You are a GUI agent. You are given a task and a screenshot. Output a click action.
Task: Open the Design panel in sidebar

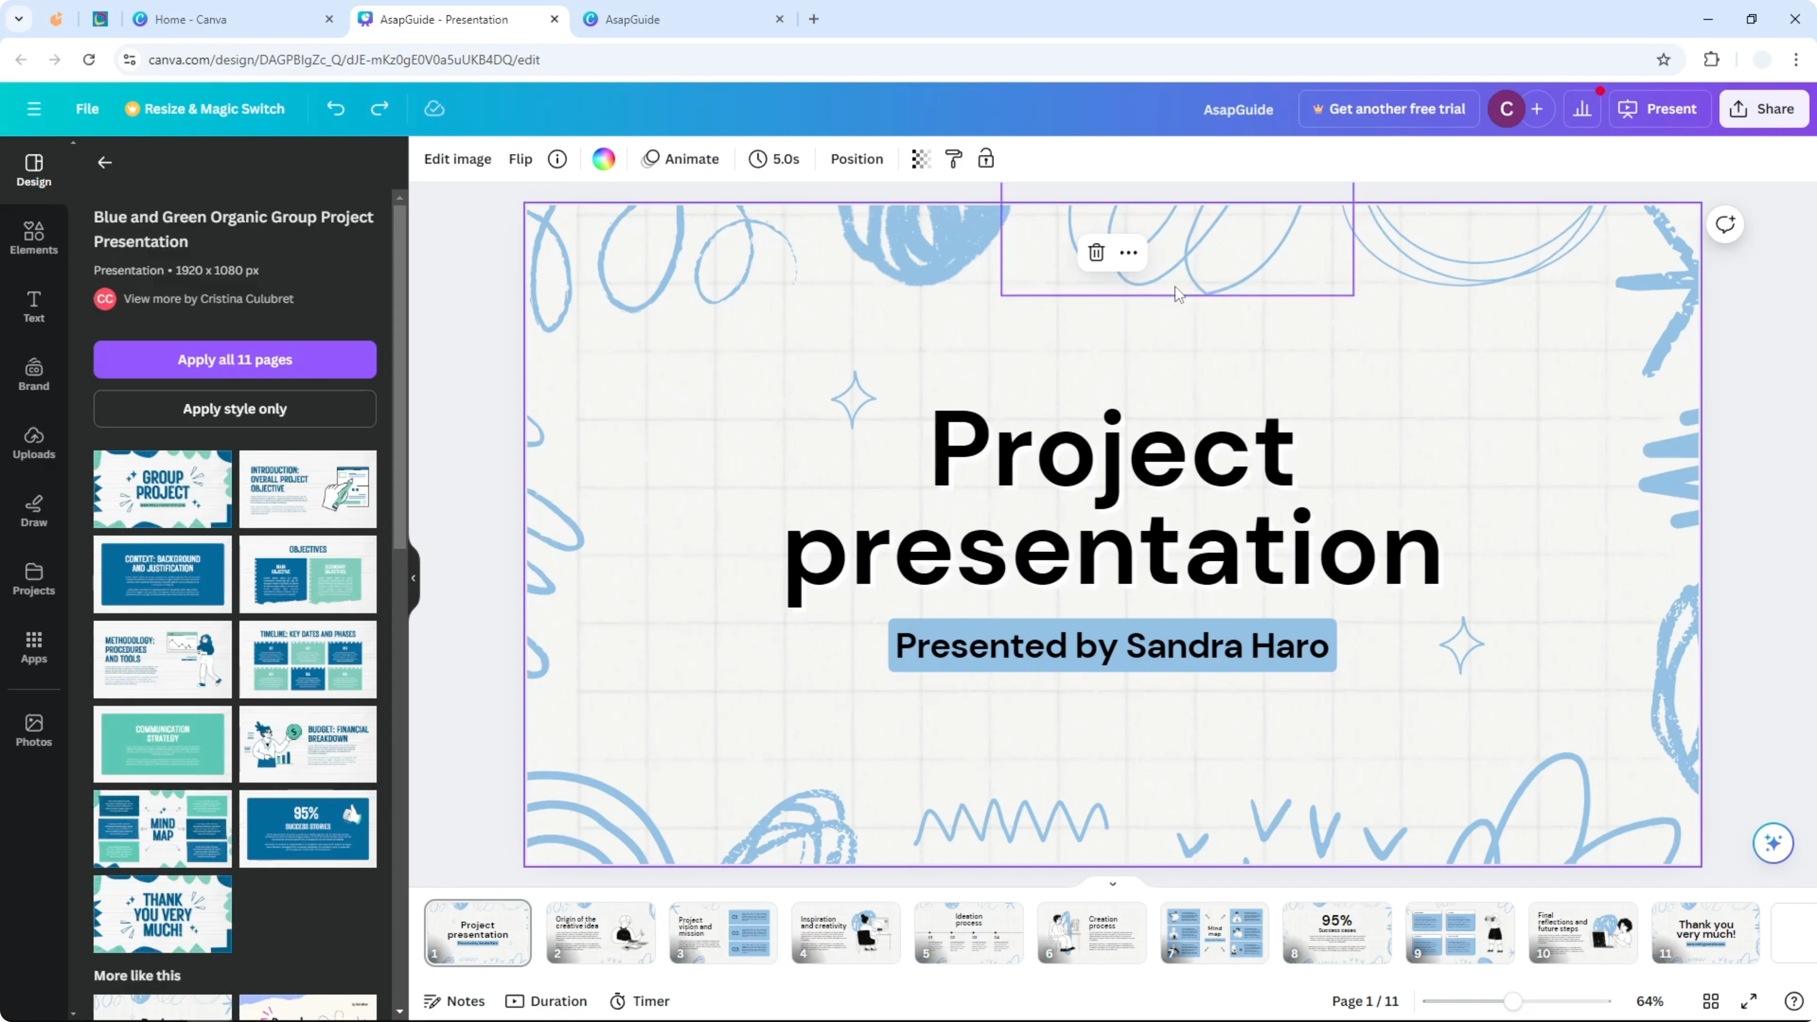tap(34, 170)
